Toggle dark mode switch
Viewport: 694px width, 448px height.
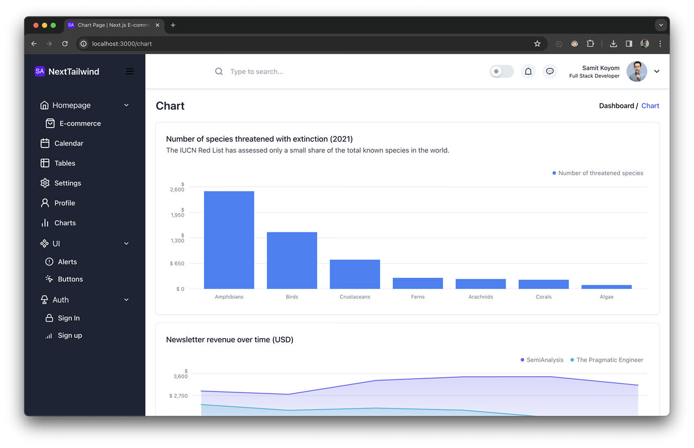coord(502,71)
